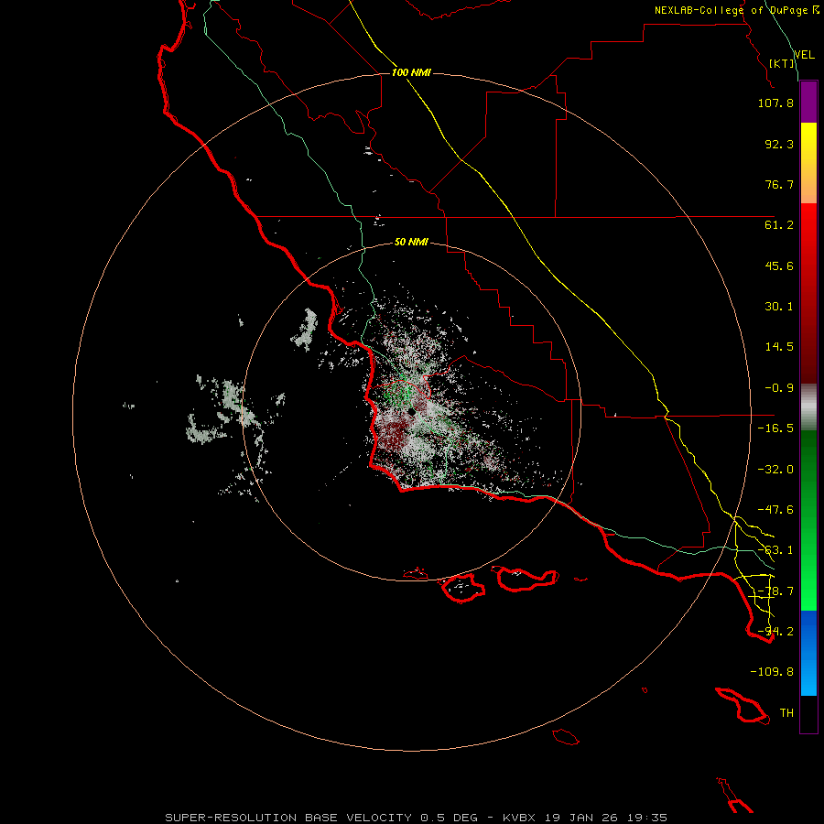The width and height of the screenshot is (824, 824).
Task: Click the -32.0 scale value
Action: [x=775, y=470]
